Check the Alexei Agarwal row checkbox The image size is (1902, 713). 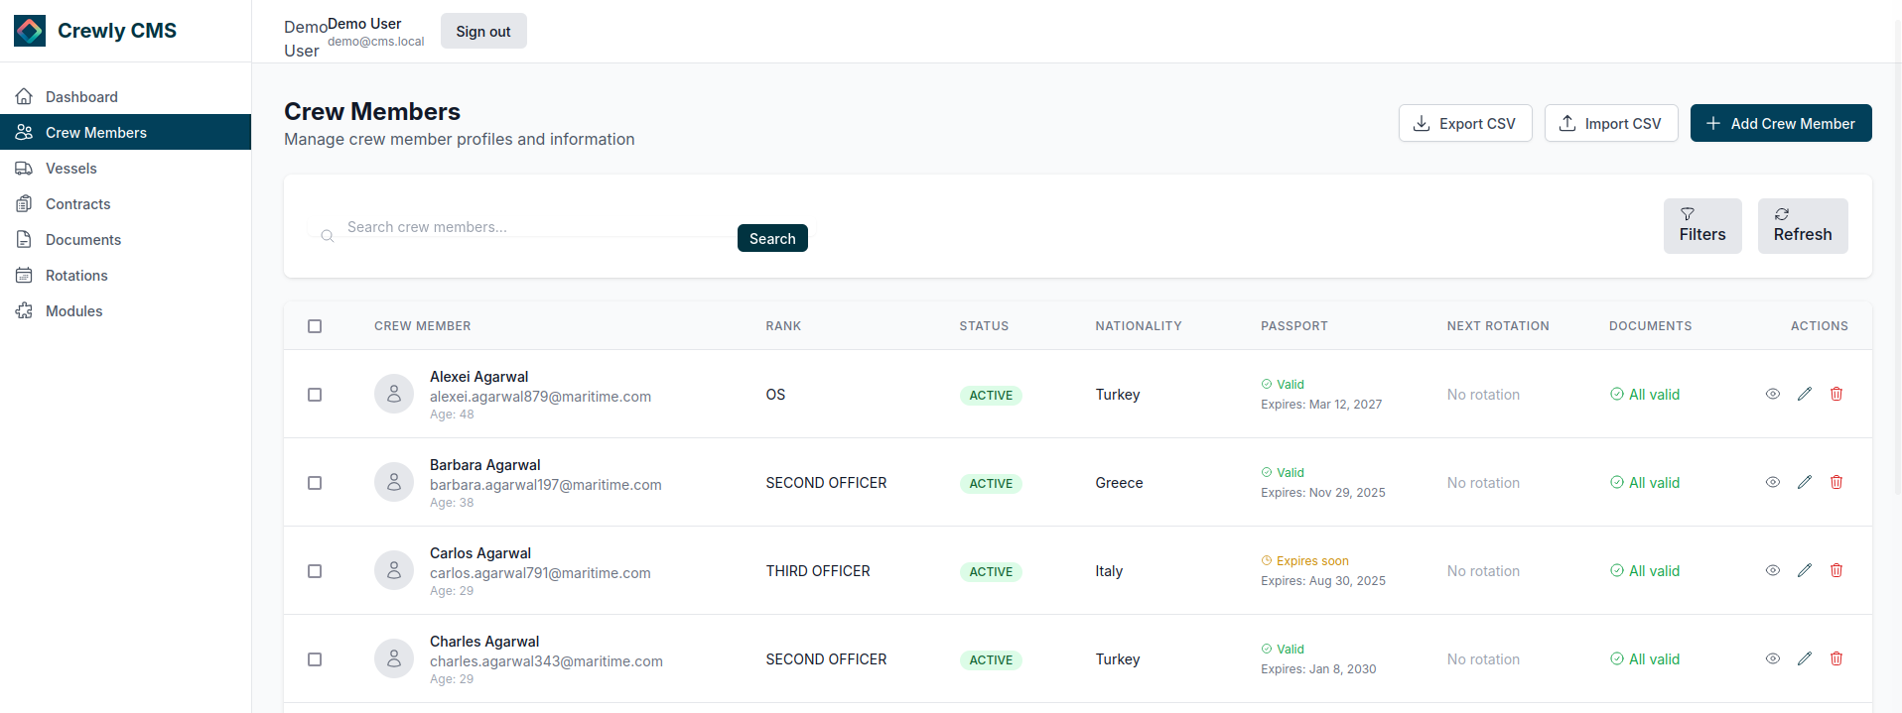point(315,395)
